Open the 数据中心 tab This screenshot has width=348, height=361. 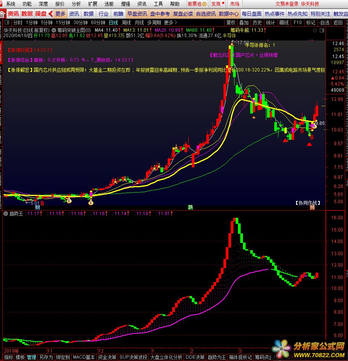(229, 14)
